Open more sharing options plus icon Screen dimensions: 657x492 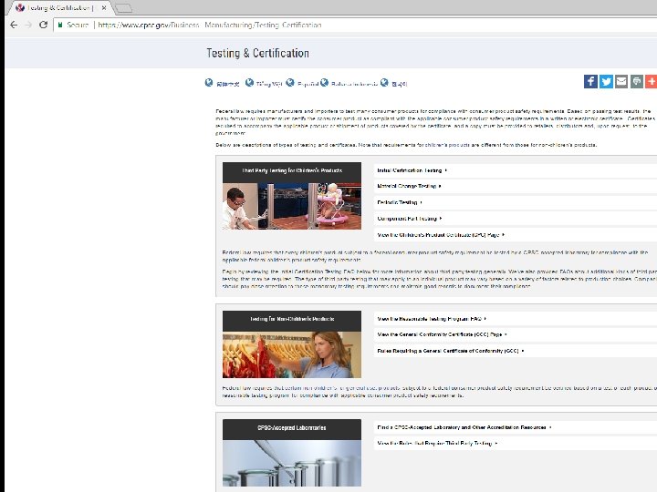click(x=652, y=81)
